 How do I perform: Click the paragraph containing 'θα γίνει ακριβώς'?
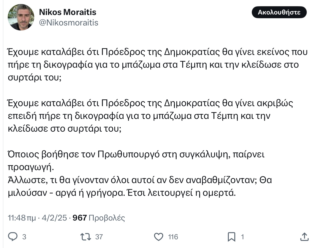(x=150, y=116)
